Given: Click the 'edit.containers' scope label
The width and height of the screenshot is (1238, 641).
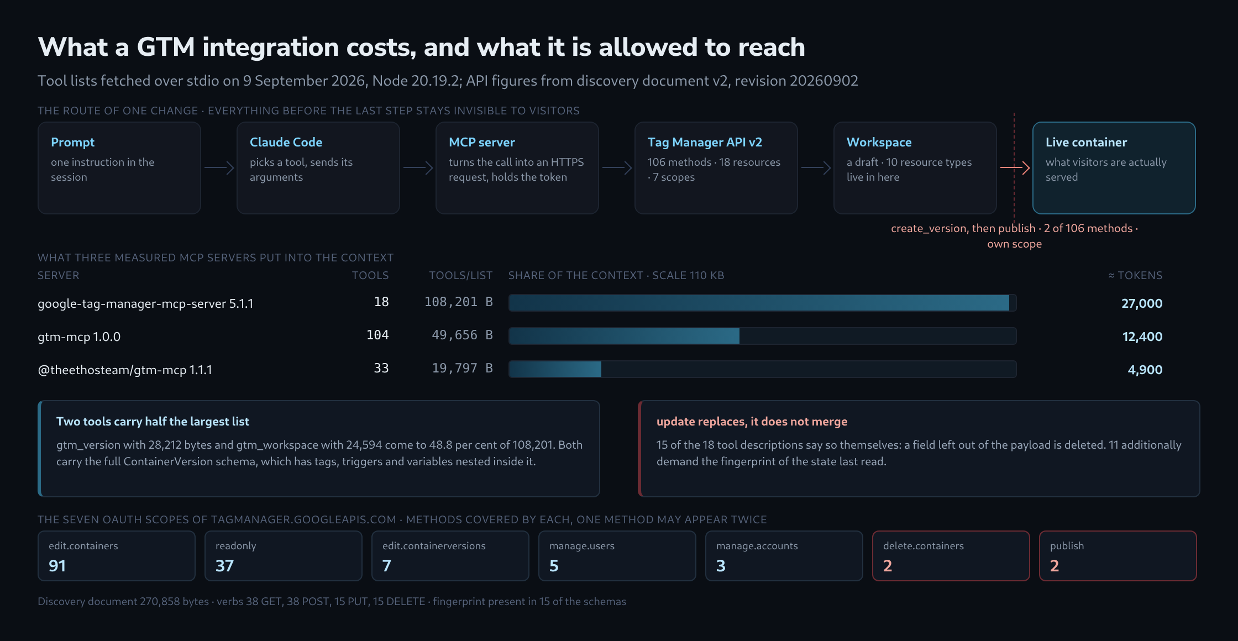Looking at the screenshot, I should click(83, 546).
